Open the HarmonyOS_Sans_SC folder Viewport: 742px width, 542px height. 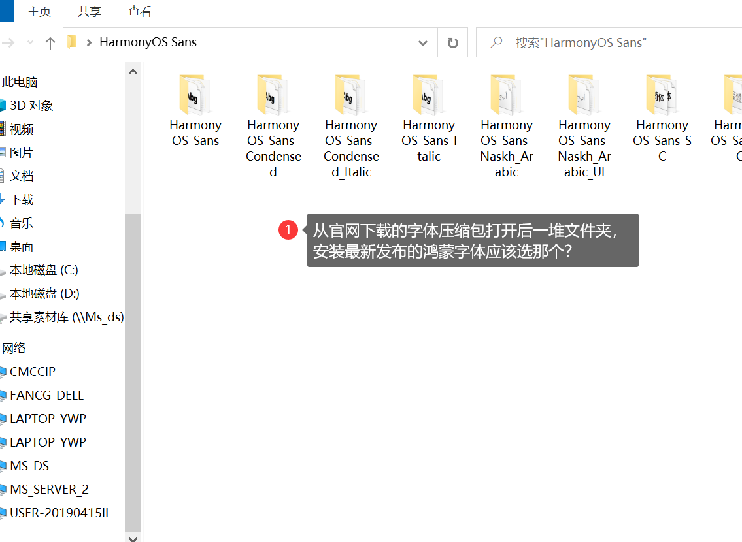662,118
